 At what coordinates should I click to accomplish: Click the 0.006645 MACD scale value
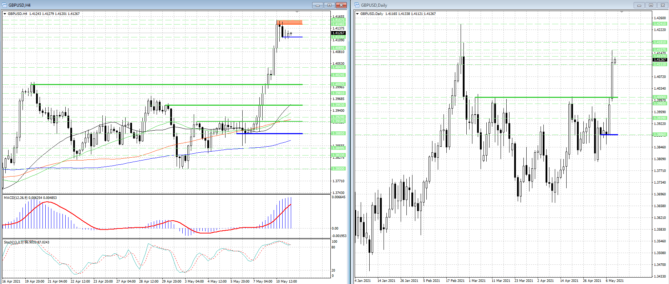pos(339,197)
